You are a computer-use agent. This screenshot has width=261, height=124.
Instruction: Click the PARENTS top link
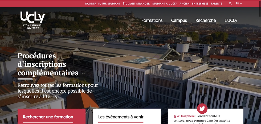tap(216, 3)
